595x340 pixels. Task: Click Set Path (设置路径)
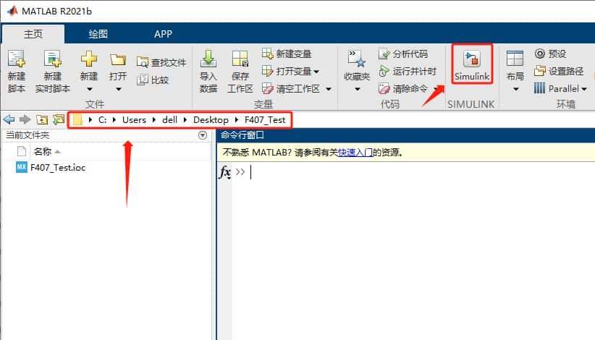coord(559,72)
